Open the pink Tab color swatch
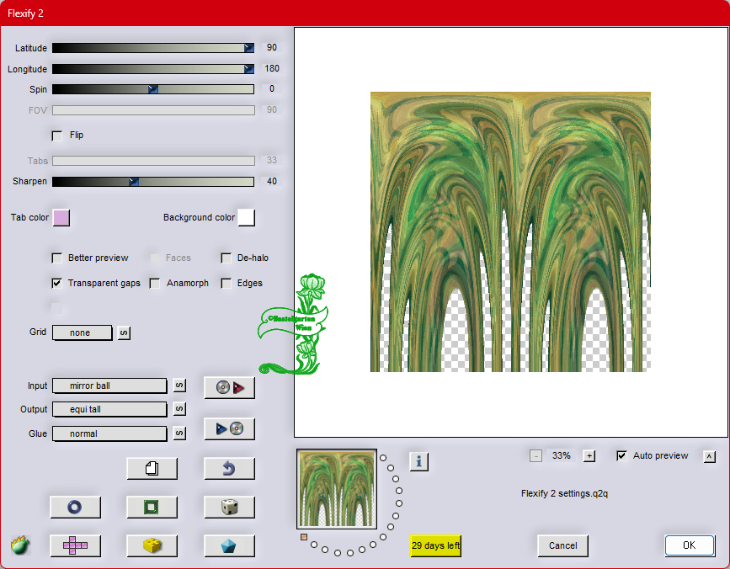730x569 pixels. pyautogui.click(x=61, y=218)
